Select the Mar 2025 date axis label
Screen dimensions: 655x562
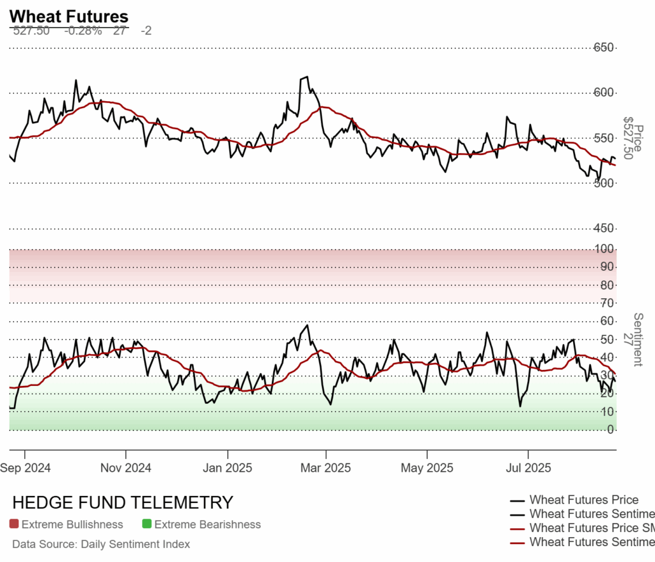[x=326, y=468]
